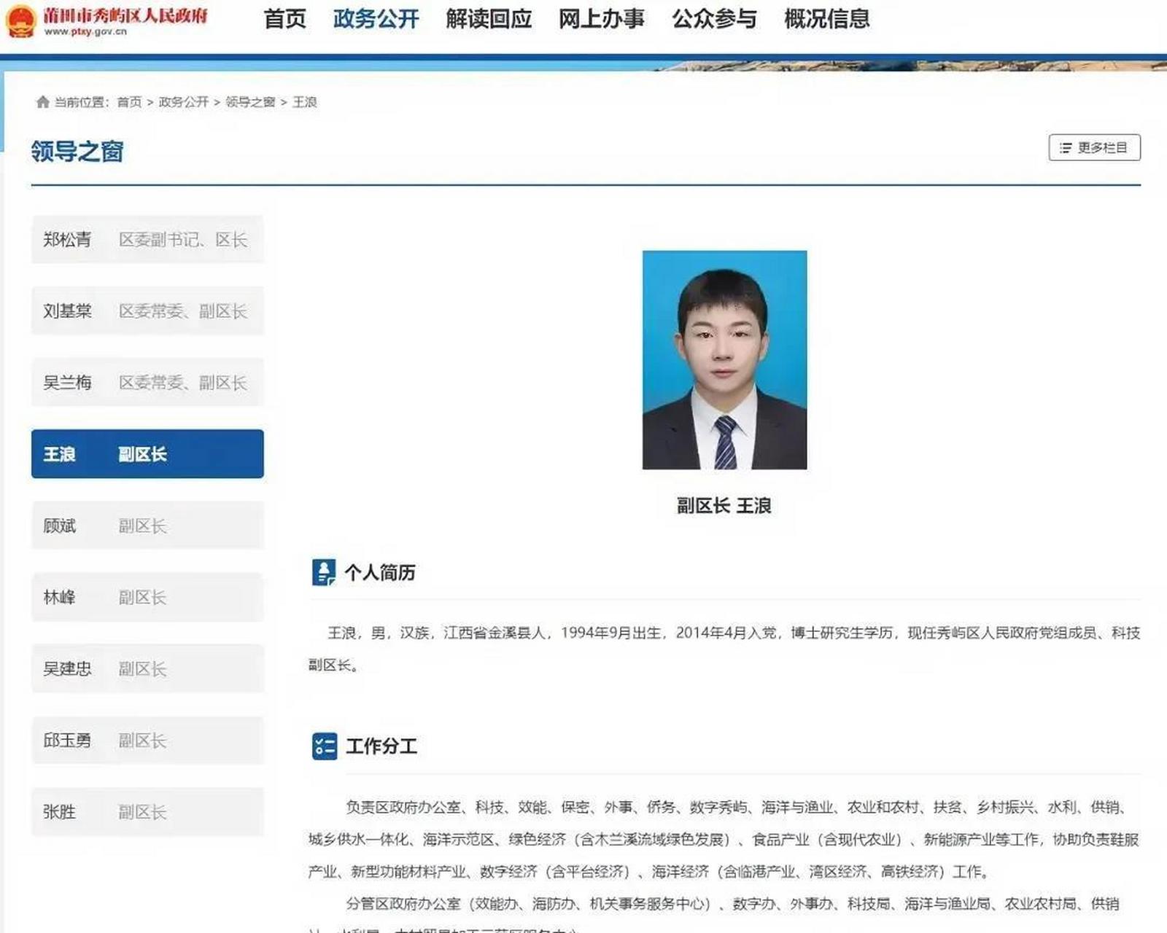Screen dimensions: 1167x933
Task: Follow the 领导之窗 breadcrumb link
Action: tap(249, 102)
